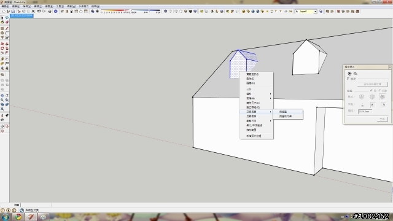393x221 pixels.
Task: Toggle the first grid style cube icon
Action: tap(362, 97)
